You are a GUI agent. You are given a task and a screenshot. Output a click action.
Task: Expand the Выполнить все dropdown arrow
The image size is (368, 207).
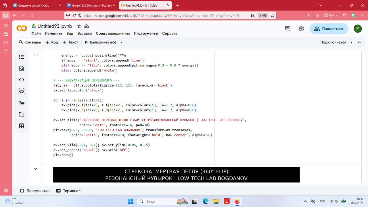point(122,42)
